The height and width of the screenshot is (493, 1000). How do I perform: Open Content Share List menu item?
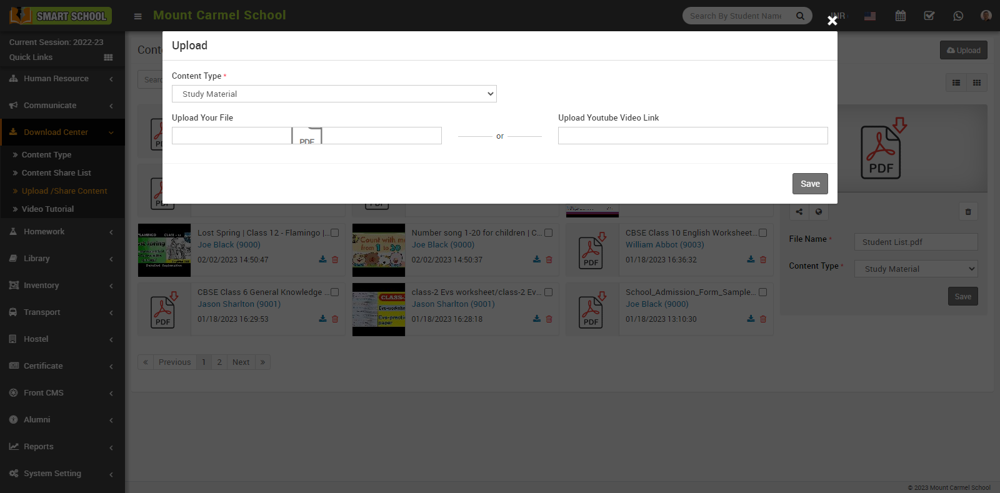(x=56, y=173)
